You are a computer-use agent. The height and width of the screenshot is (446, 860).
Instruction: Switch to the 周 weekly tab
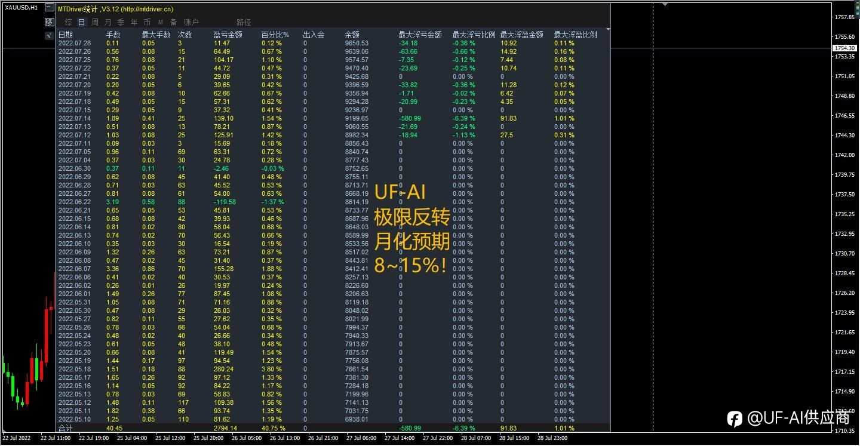point(95,22)
